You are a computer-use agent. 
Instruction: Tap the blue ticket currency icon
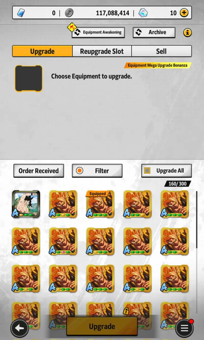(x=21, y=13)
